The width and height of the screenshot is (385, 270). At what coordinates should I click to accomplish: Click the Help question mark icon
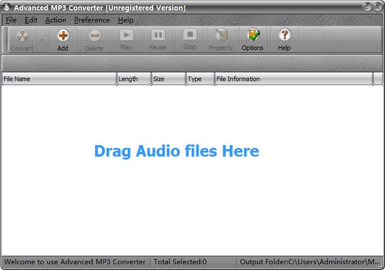pyautogui.click(x=284, y=35)
